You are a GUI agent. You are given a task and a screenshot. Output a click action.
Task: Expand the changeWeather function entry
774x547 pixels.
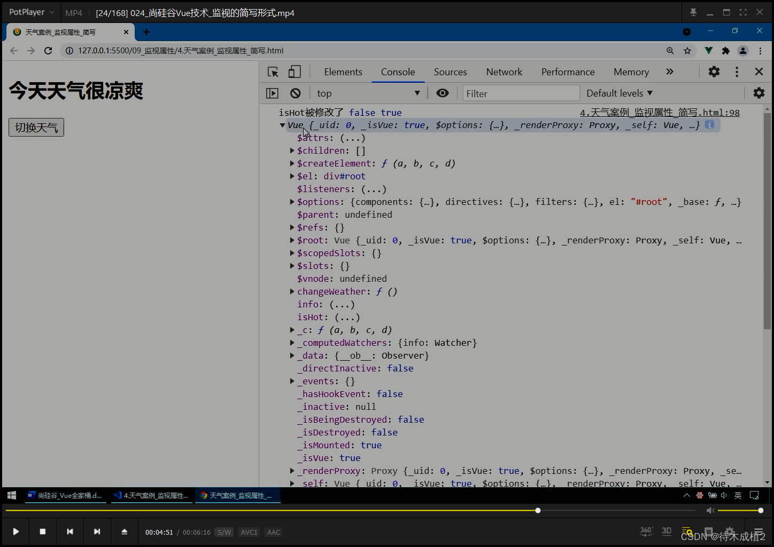[292, 292]
